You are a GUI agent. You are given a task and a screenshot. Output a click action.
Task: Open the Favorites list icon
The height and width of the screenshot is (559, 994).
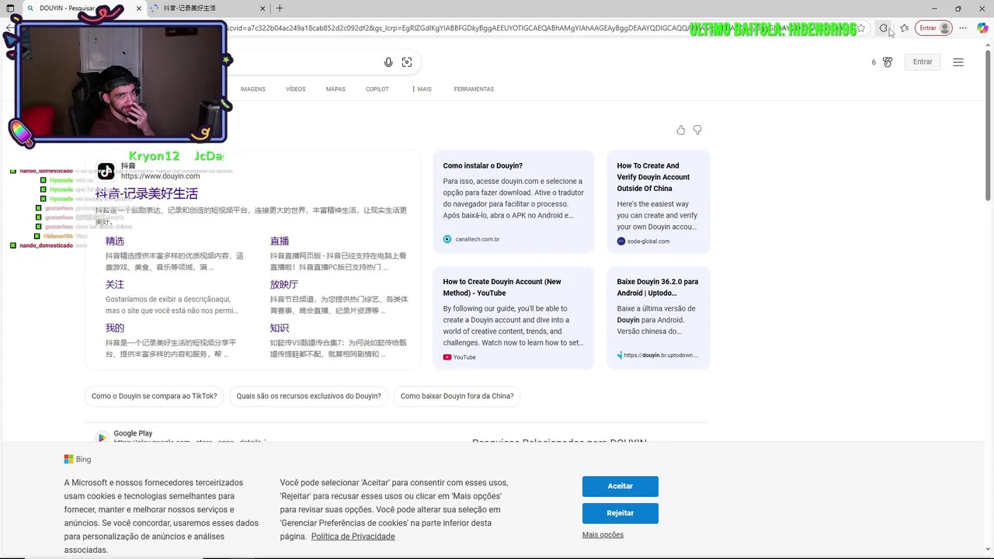(904, 28)
